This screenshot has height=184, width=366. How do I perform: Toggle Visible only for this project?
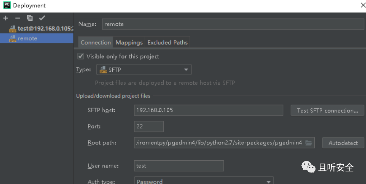pyautogui.click(x=80, y=56)
